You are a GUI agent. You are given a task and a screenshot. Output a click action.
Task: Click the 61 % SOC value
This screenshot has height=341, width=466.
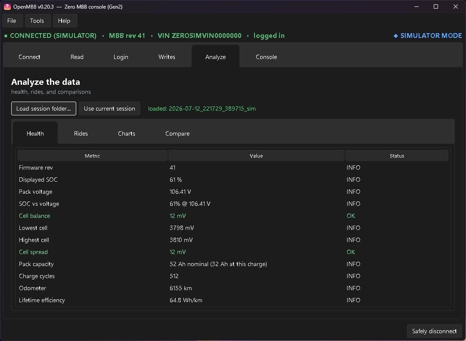pyautogui.click(x=176, y=180)
